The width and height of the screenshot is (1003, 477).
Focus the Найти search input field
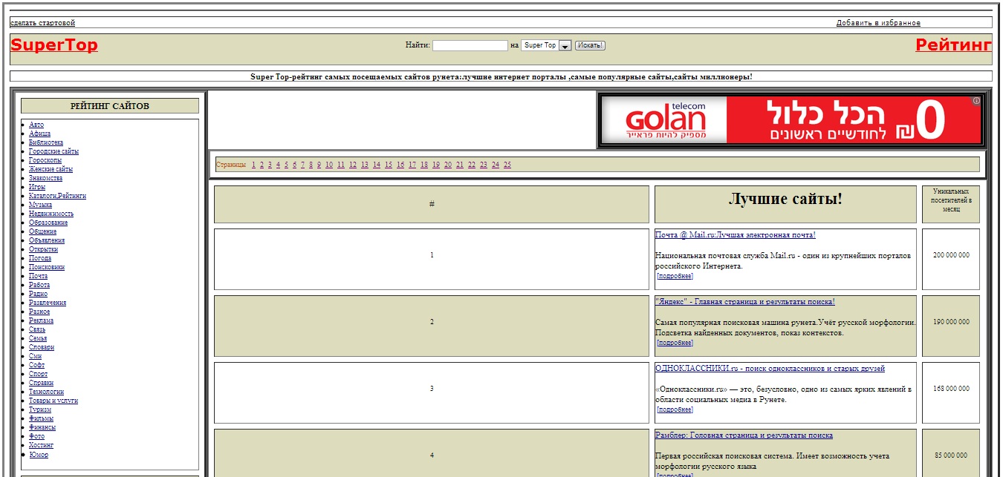tap(470, 45)
